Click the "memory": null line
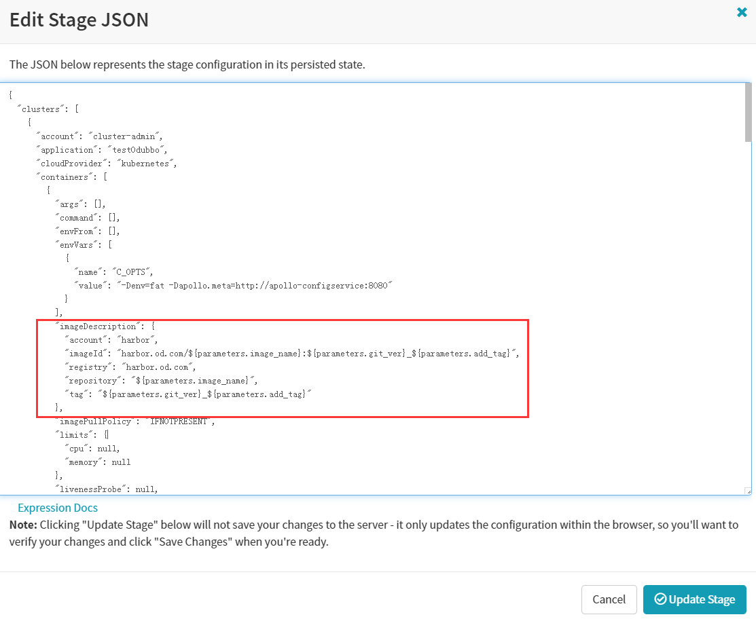Screen dimensions: 756x619 pos(98,462)
